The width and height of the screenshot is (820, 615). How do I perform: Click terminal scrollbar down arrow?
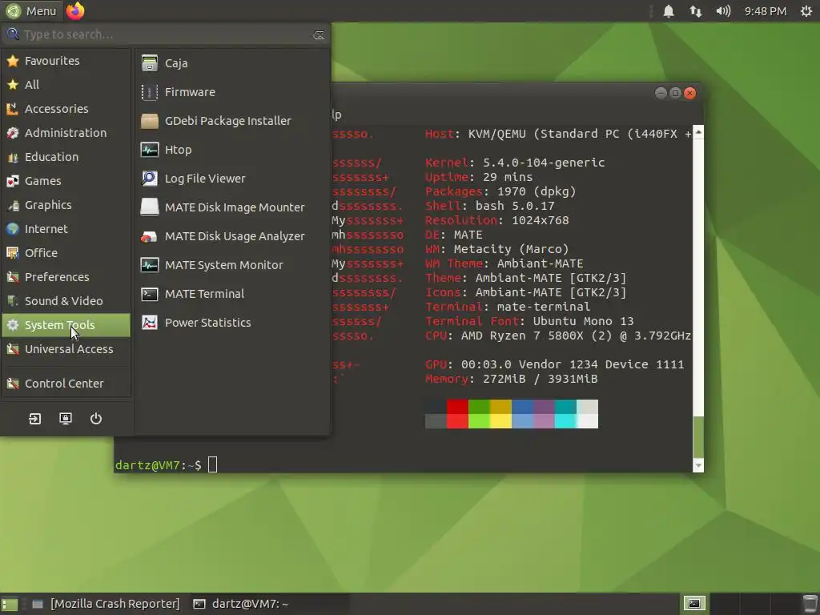(x=698, y=465)
